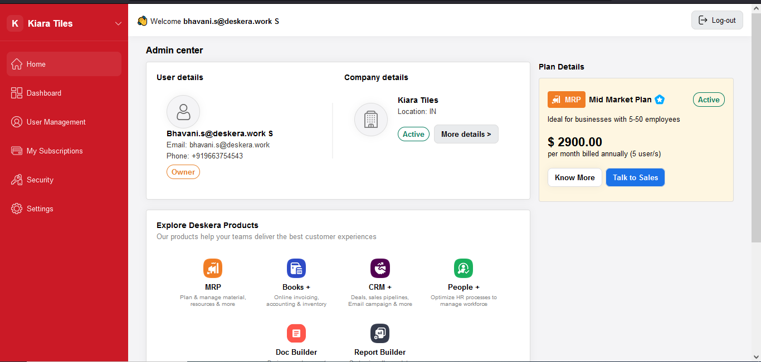Screen dimensions: 761x362
Task: Click the Plan Details heading
Action: click(562, 67)
